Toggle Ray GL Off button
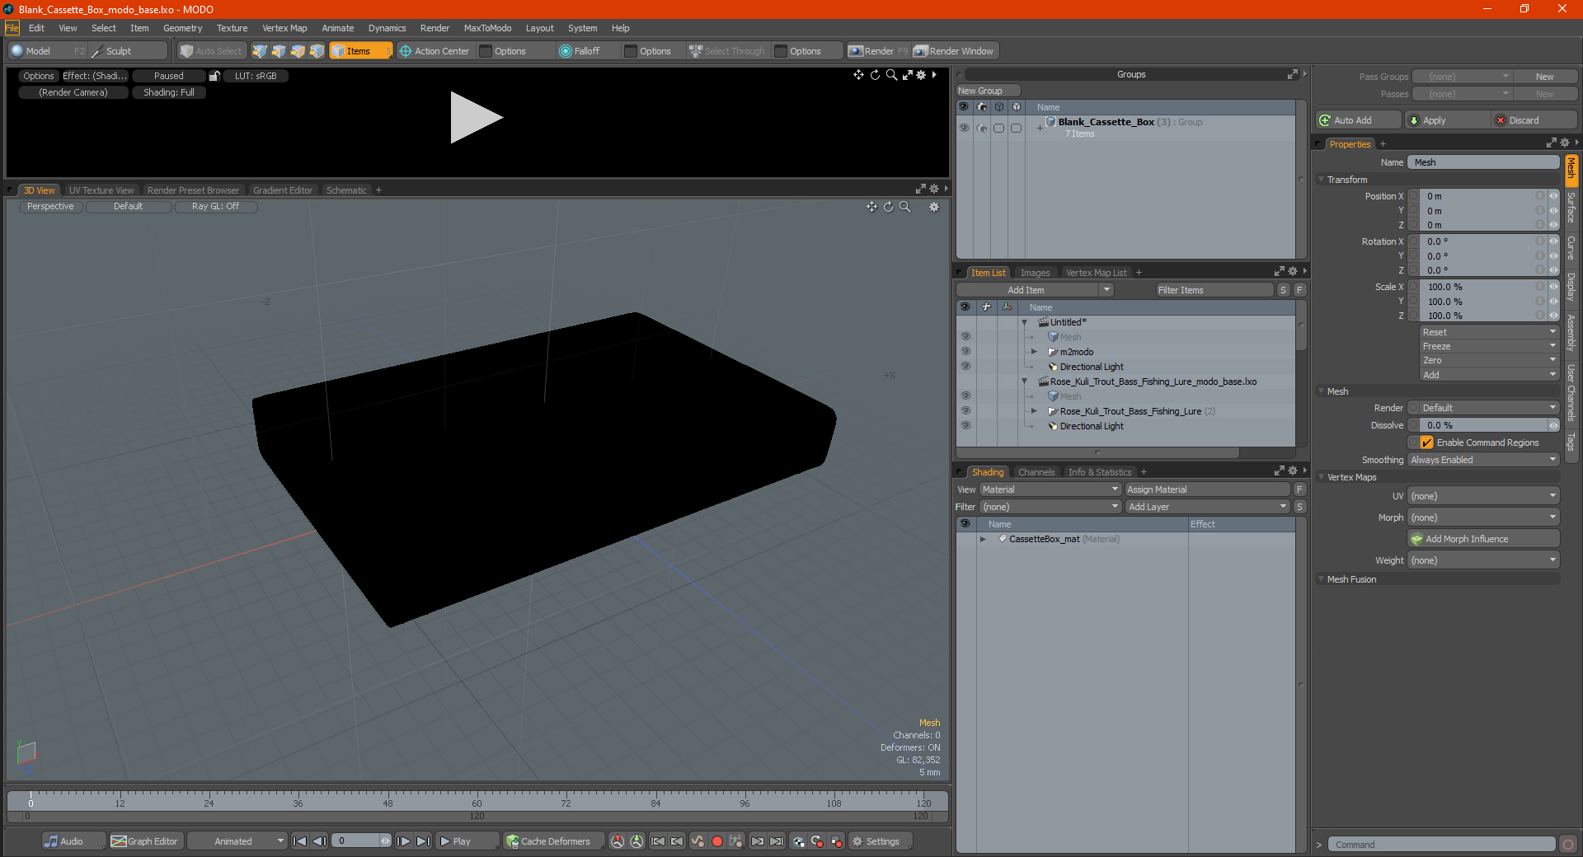This screenshot has height=857, width=1583. click(x=216, y=207)
